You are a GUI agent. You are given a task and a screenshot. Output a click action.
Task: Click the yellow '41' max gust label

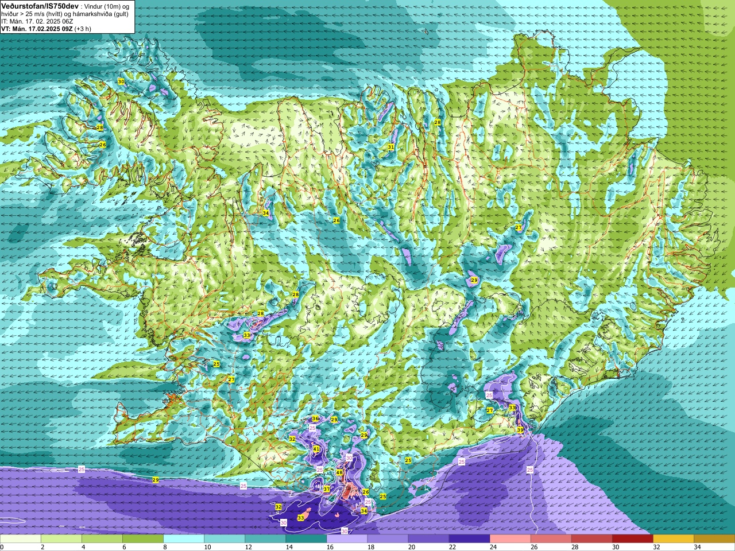pyautogui.click(x=316, y=449)
